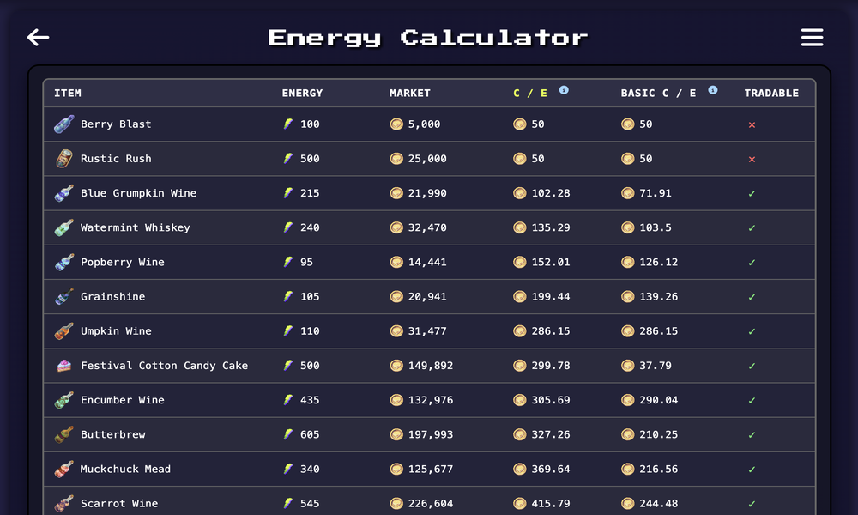Click the market price 32,470
This screenshot has height=515, width=858.
427,227
